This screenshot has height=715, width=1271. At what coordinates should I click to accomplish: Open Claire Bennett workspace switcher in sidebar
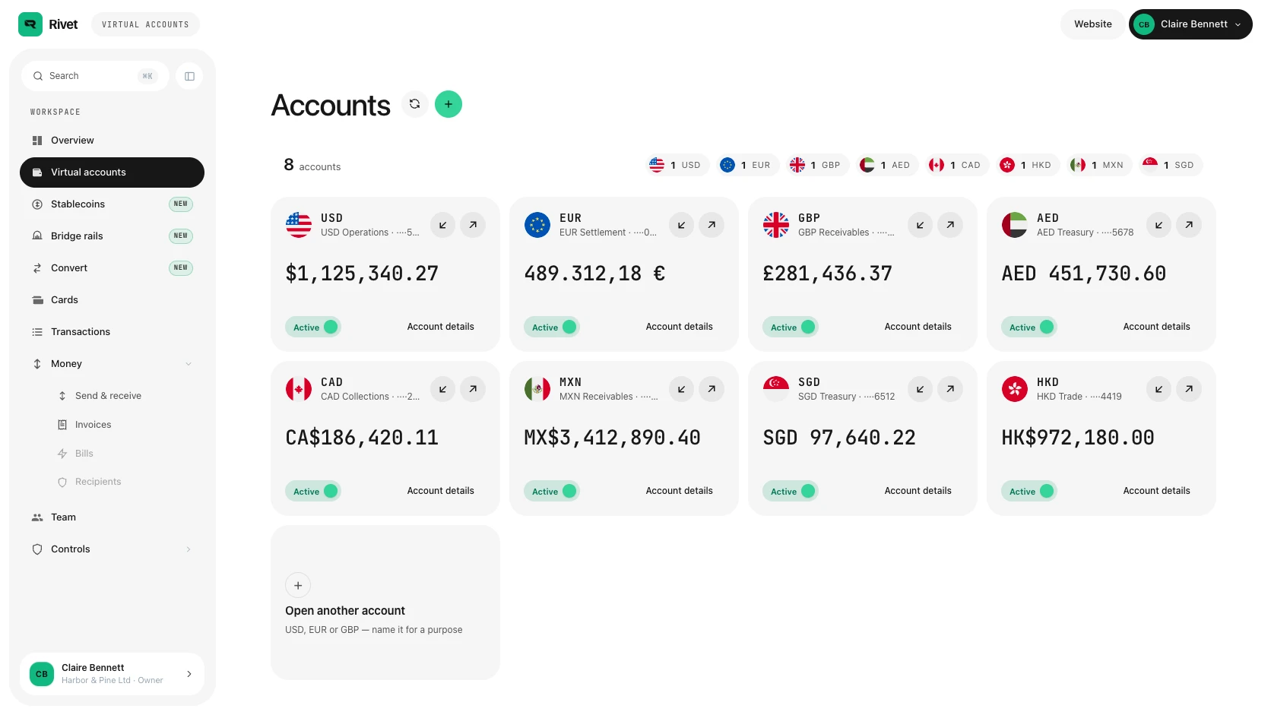(x=112, y=674)
